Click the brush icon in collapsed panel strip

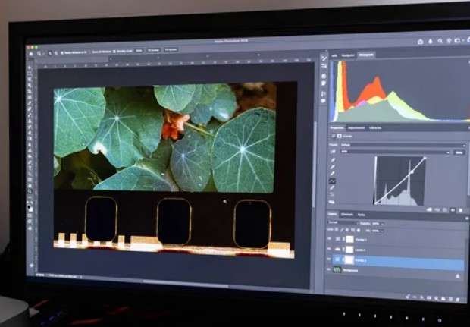tap(324, 58)
